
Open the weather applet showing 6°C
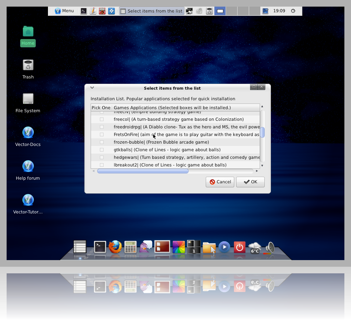pyautogui.click(x=254, y=248)
